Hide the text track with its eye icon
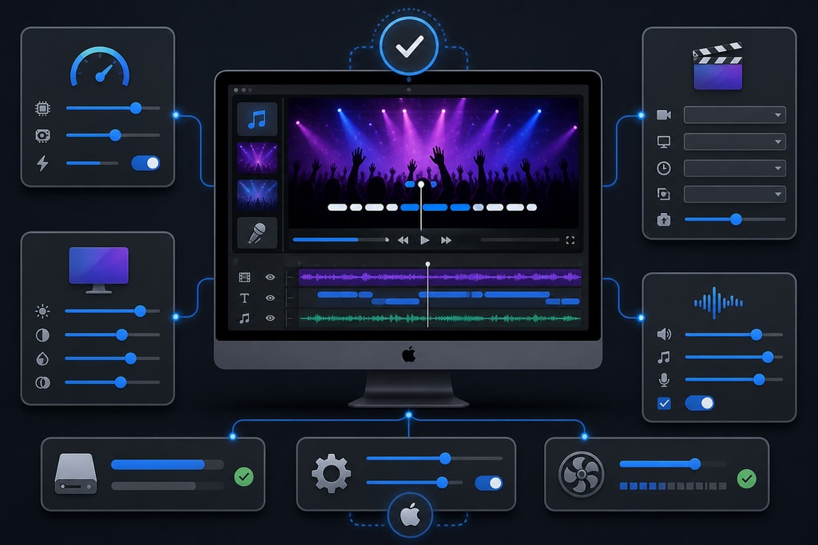The height and width of the screenshot is (545, 818). click(270, 298)
